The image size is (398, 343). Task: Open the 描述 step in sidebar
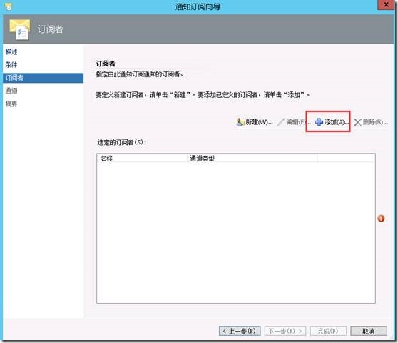[x=11, y=52]
